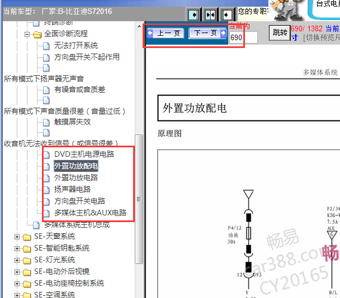The width and height of the screenshot is (340, 298).
Task: Expand the SE-天窗系统 folder
Action: (x=17, y=237)
